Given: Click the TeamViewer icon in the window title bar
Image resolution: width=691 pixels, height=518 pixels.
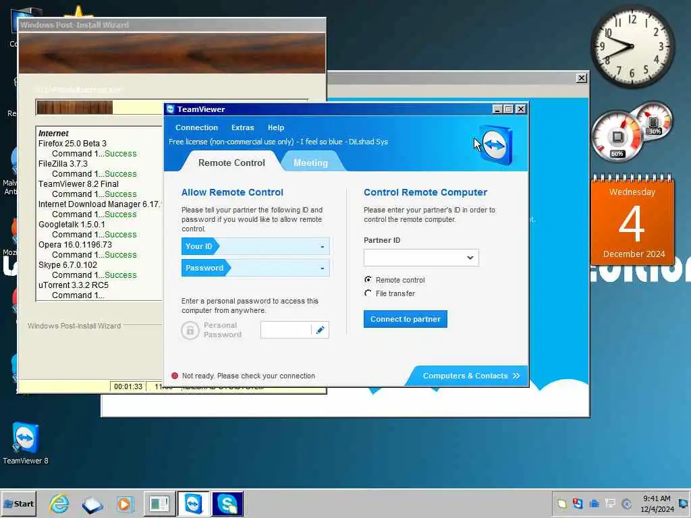Looking at the screenshot, I should pos(171,109).
